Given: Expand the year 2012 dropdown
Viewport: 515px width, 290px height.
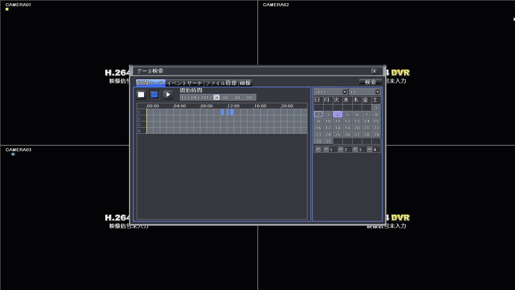Looking at the screenshot, I should [345, 92].
